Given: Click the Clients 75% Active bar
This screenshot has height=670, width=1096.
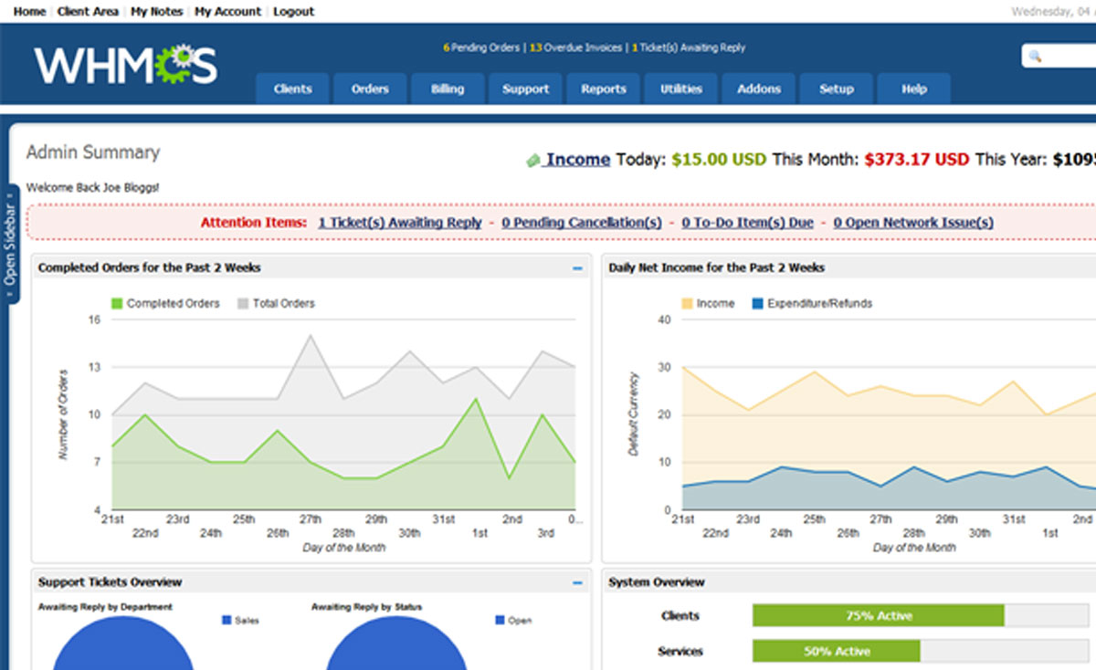Looking at the screenshot, I should click(879, 616).
